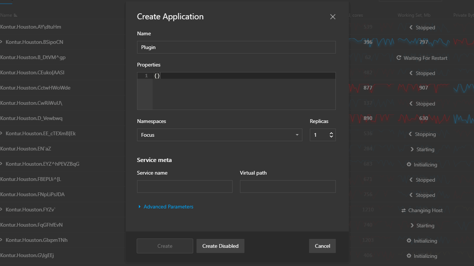This screenshot has height=266, width=474.
Task: Close the Create Application dialog
Action: pyautogui.click(x=332, y=16)
